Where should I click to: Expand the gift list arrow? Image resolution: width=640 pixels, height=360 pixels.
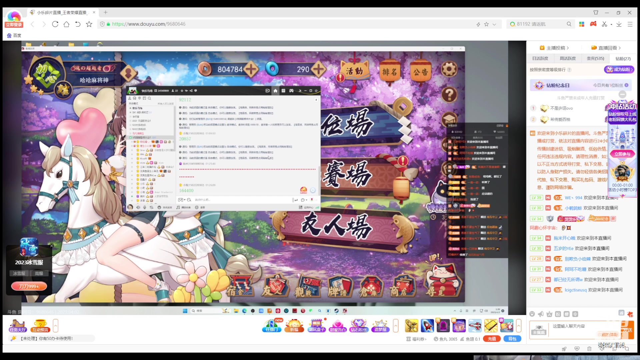[519, 325]
